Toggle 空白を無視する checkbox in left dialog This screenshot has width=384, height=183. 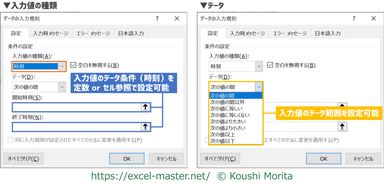click(x=74, y=65)
